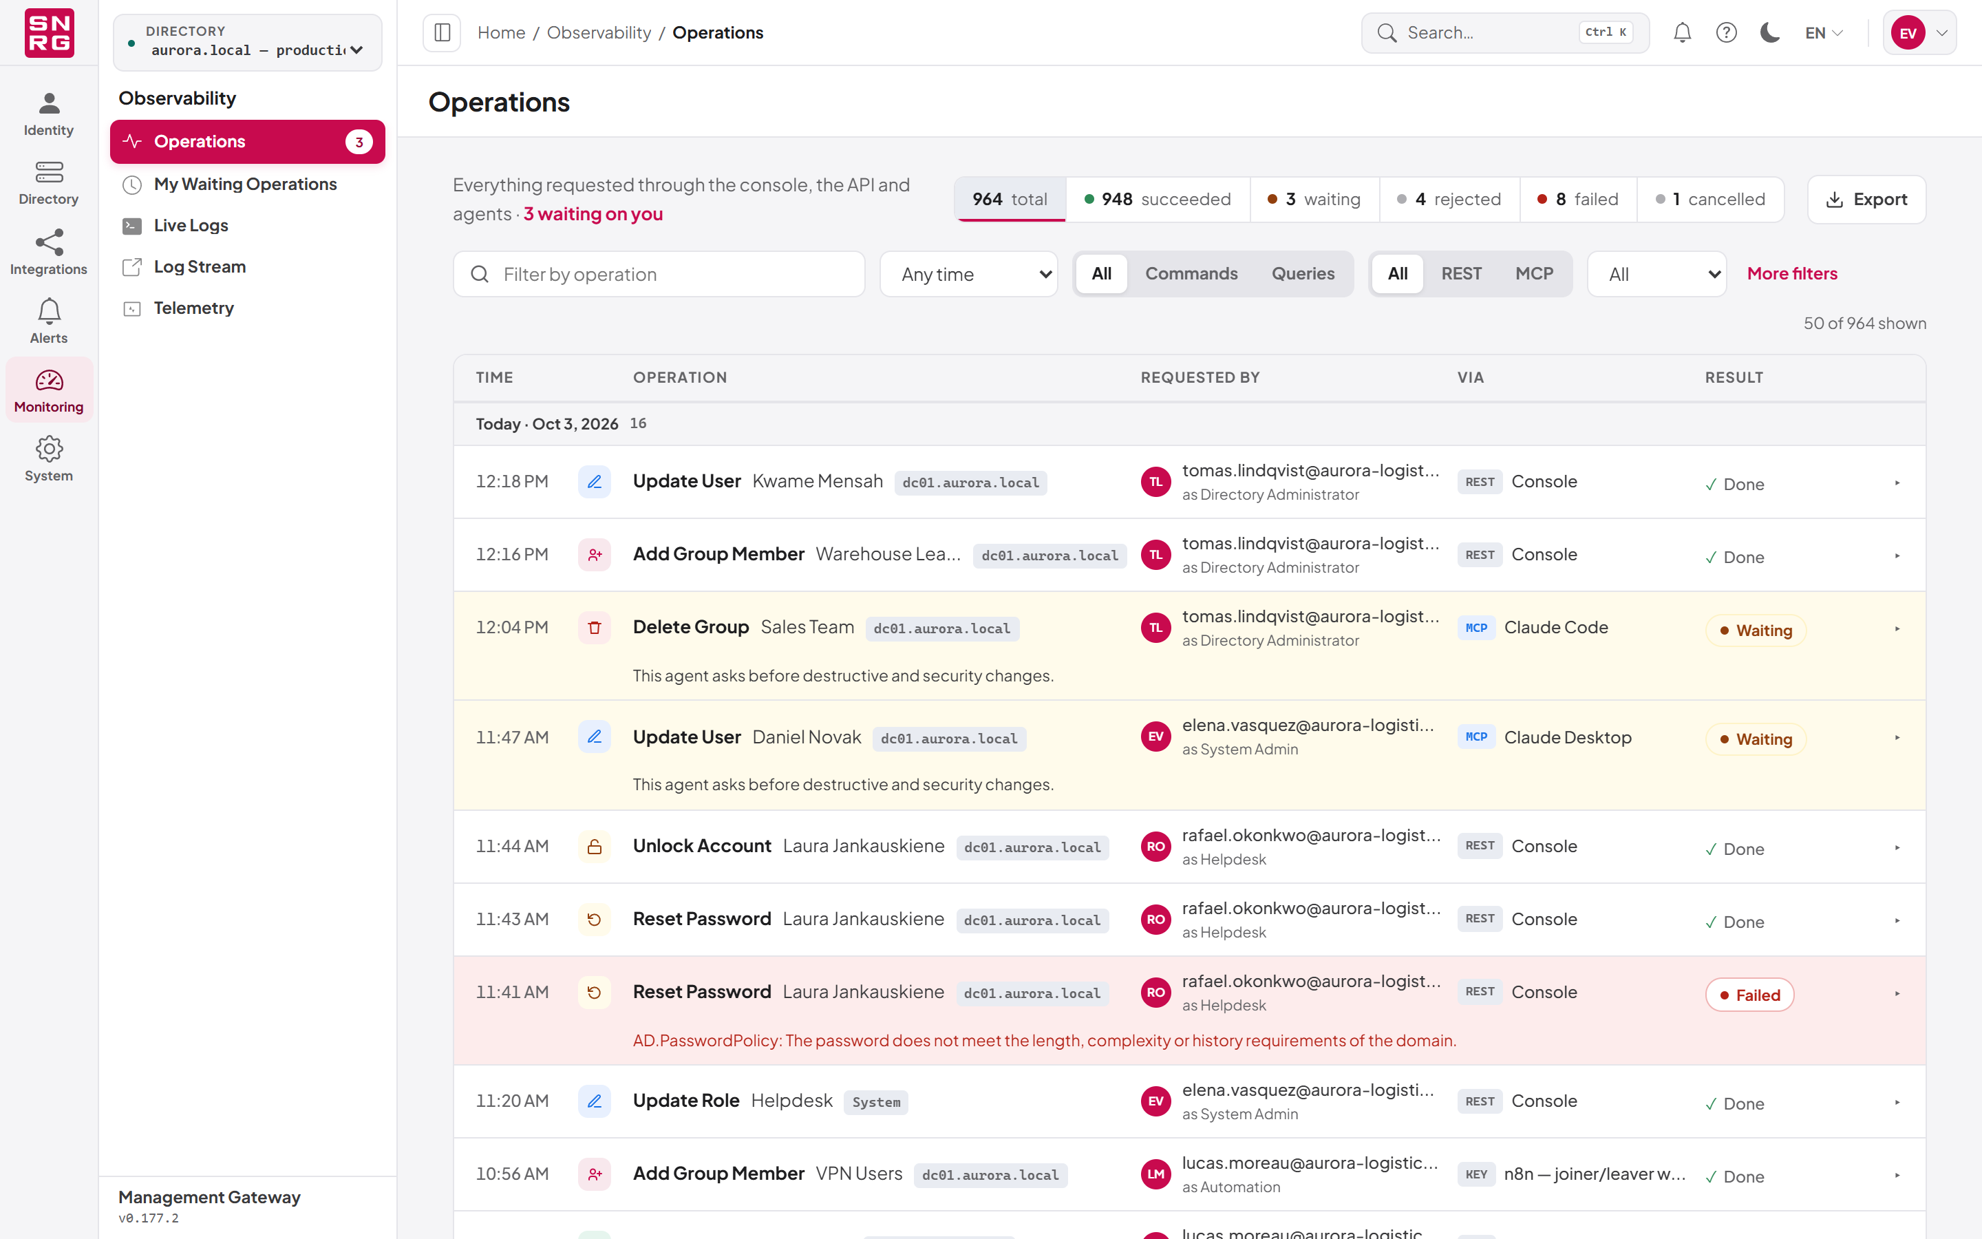The height and width of the screenshot is (1239, 1982).
Task: Go to Observability breadcrumb
Action: [599, 33]
